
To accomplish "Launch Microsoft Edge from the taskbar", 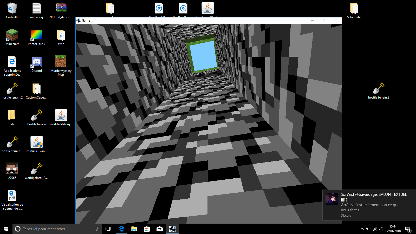I will [121, 229].
